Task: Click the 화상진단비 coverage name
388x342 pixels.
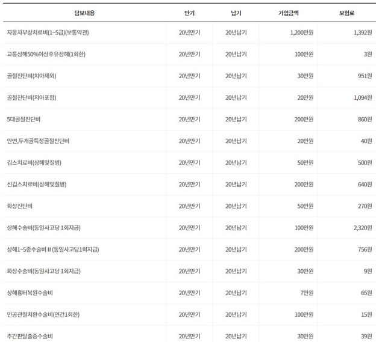Action: 19,206
